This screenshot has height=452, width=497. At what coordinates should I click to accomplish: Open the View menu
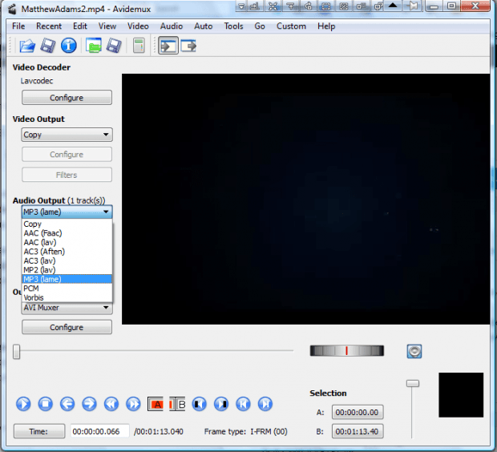[x=107, y=26]
